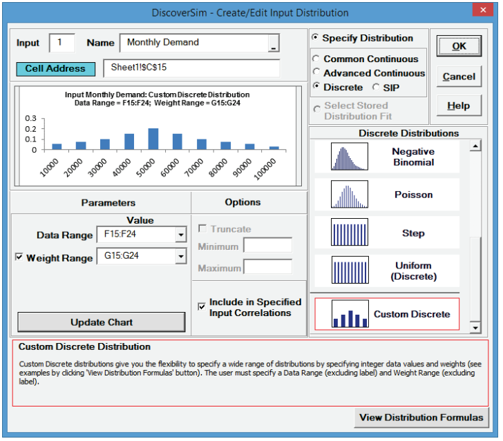This screenshot has height=441, width=503.
Task: Choose the Poisson distribution thumbnail
Action: tap(350, 194)
